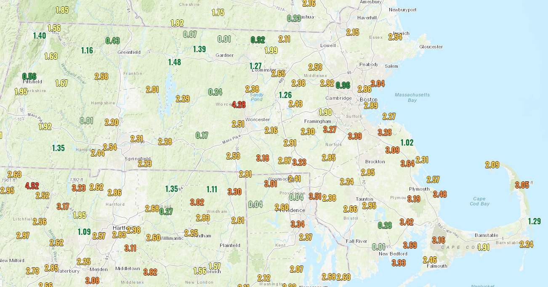This screenshot has width=548, height=287.
Task: Click the 3.64 marker near the coast
Action: tap(407, 164)
